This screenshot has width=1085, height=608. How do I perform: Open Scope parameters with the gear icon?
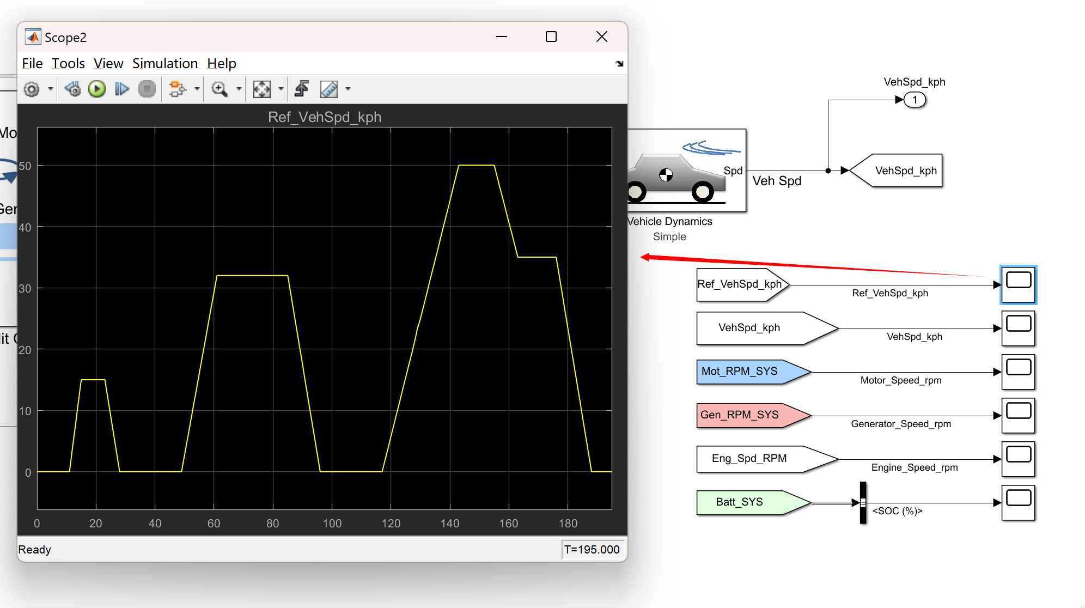tap(32, 89)
